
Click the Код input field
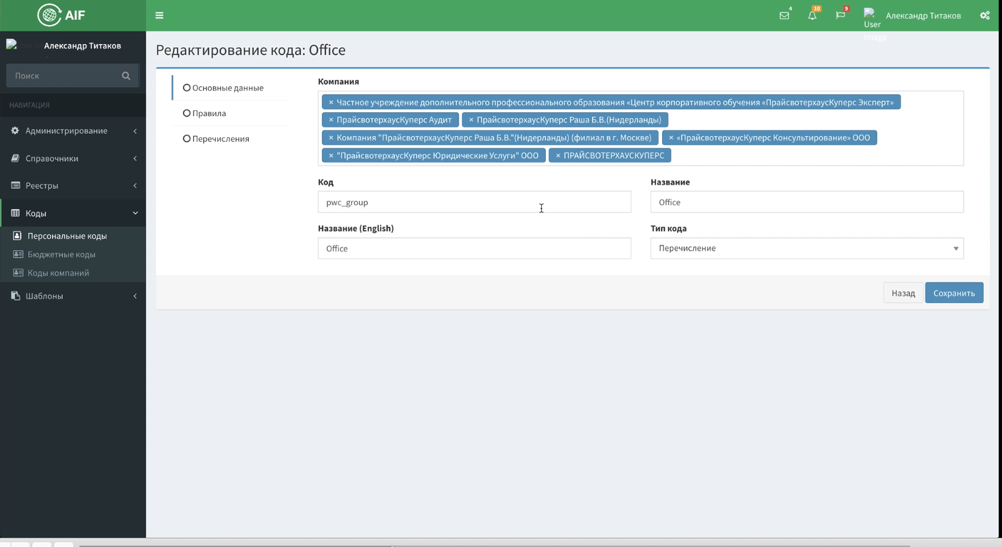474,202
